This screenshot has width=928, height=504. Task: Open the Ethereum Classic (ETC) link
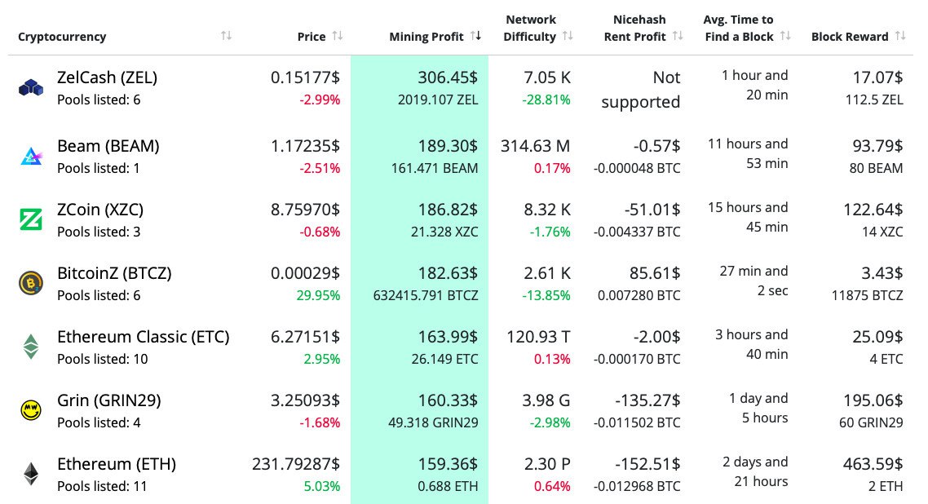click(x=143, y=337)
